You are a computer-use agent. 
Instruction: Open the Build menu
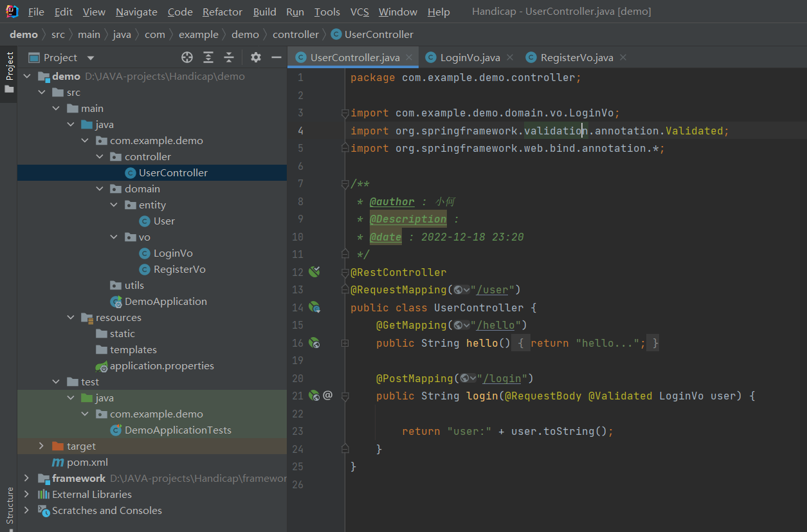(264, 12)
